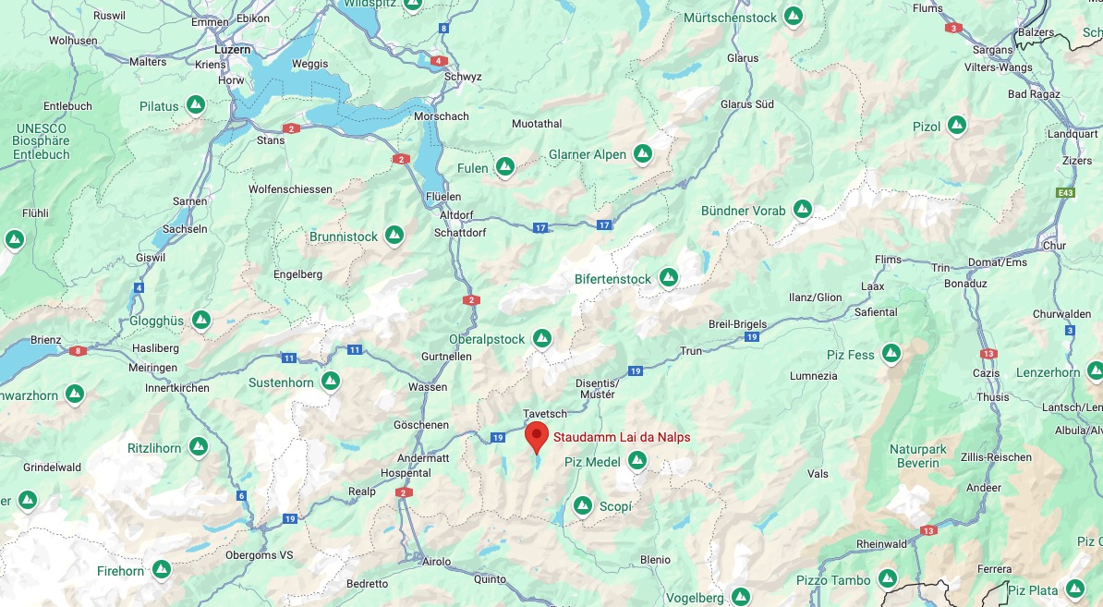Open the Oberalpstock mountain icon

click(x=541, y=338)
